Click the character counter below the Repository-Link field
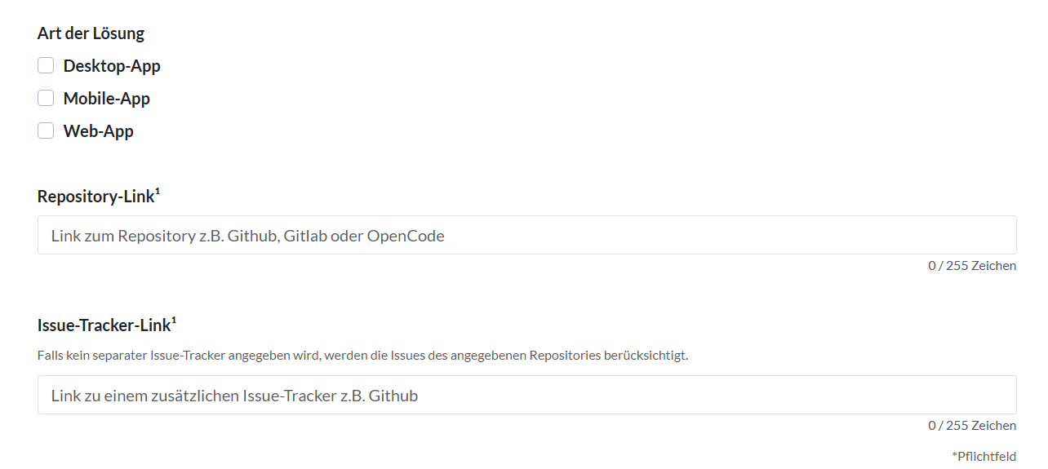This screenshot has width=1048, height=469. (972, 266)
